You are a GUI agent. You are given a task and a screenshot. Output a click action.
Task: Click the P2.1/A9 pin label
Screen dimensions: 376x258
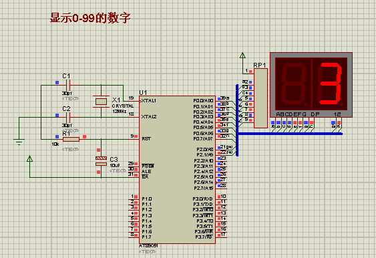click(x=205, y=155)
